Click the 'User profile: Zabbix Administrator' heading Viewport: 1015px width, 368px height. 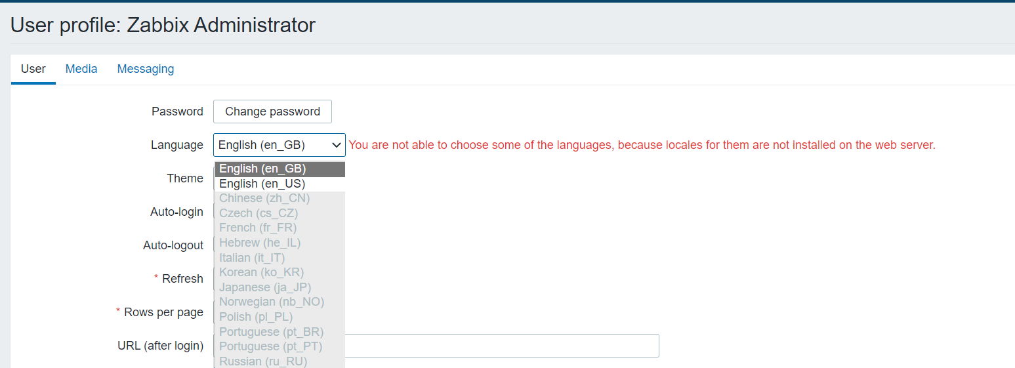coord(163,25)
